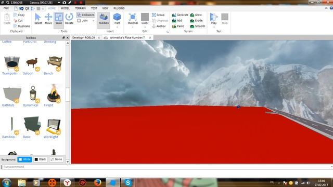Switch to the TERRAIN ribbon tab
The image size is (333, 187).
(80, 8)
